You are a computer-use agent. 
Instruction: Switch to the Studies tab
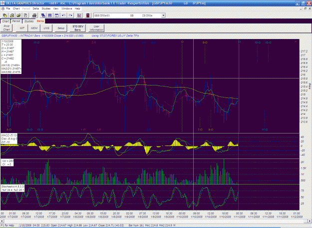(29, 21)
